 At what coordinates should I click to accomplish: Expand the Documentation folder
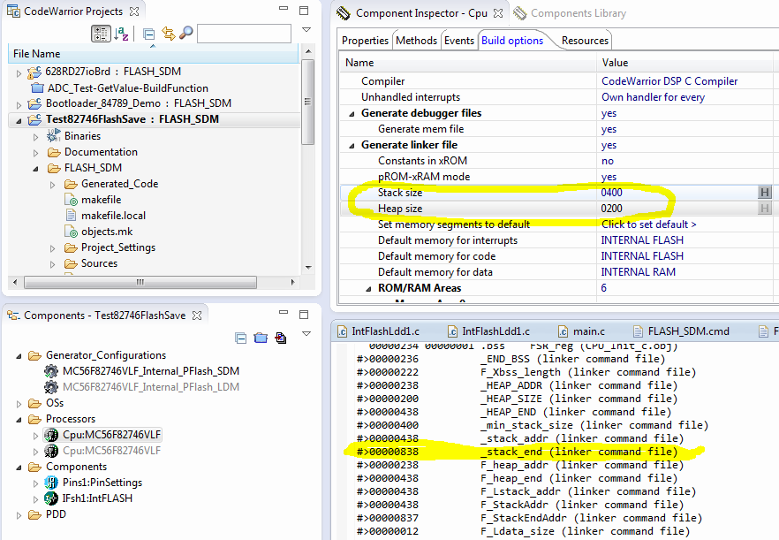(35, 153)
